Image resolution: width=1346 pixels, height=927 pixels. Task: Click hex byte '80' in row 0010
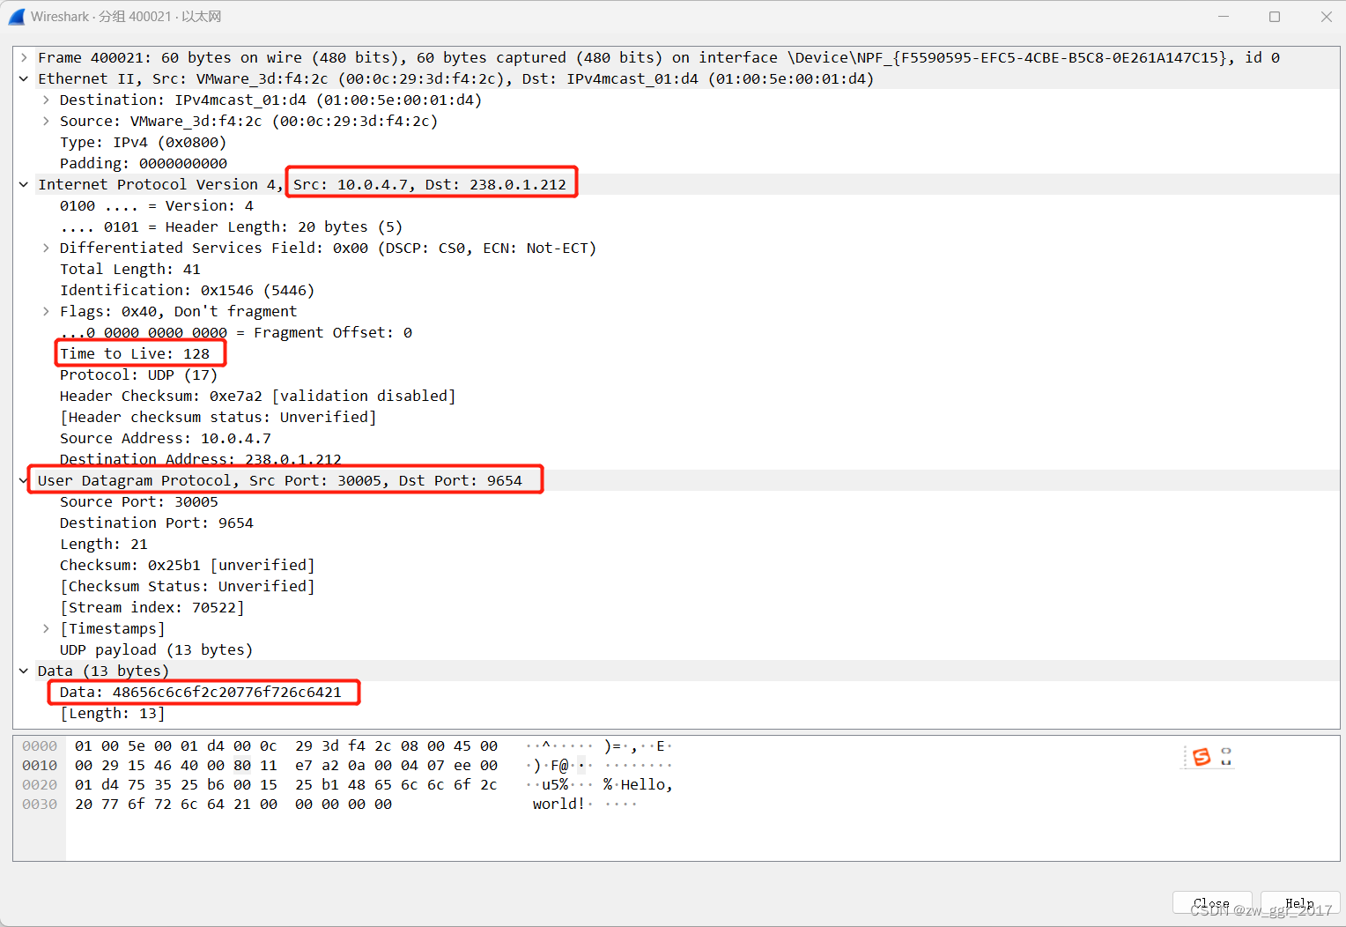pyautogui.click(x=242, y=766)
